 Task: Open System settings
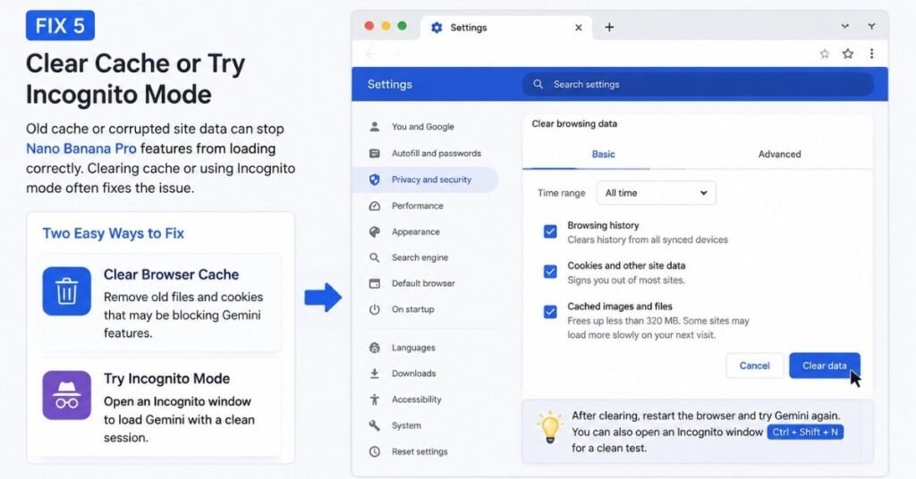[425, 425]
